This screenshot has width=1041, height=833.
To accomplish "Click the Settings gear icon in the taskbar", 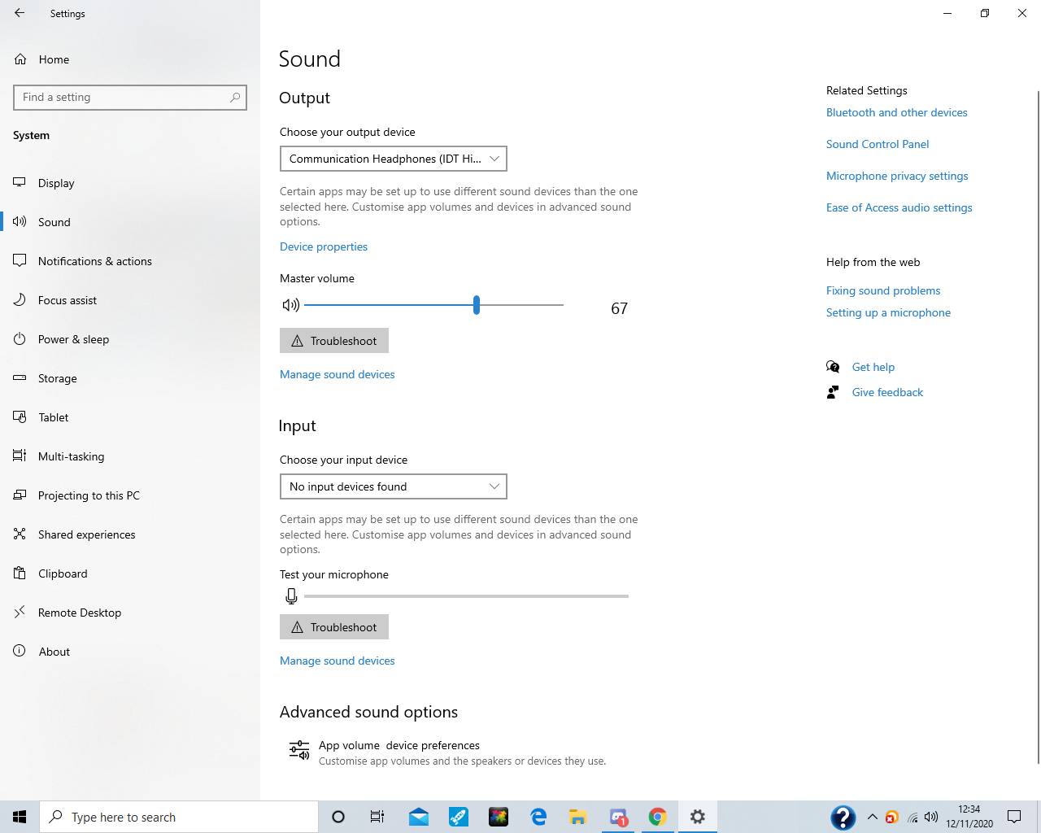I will tap(698, 817).
